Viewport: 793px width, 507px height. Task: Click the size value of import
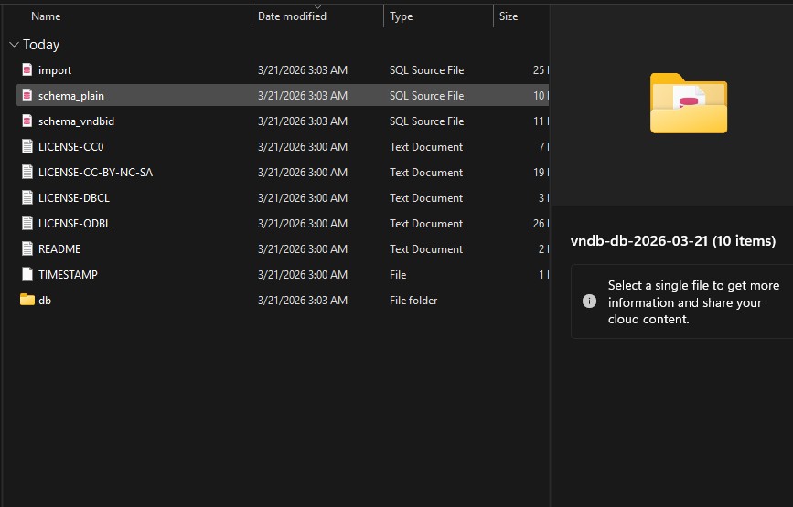point(541,70)
